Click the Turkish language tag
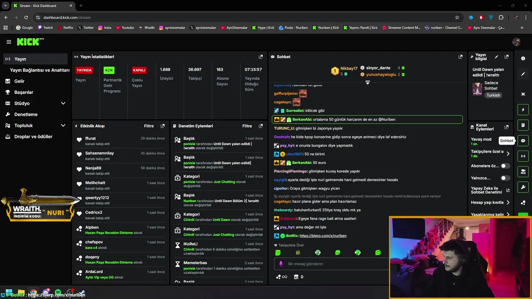This screenshot has height=299, width=532. (493, 95)
